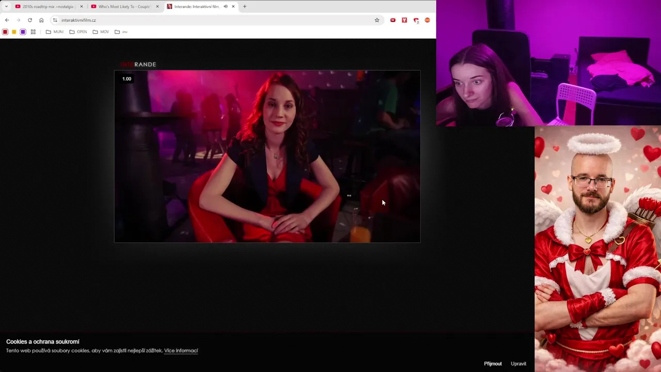Image resolution: width=661 pixels, height=372 pixels.
Task: Open a new browser tab
Action: click(244, 7)
